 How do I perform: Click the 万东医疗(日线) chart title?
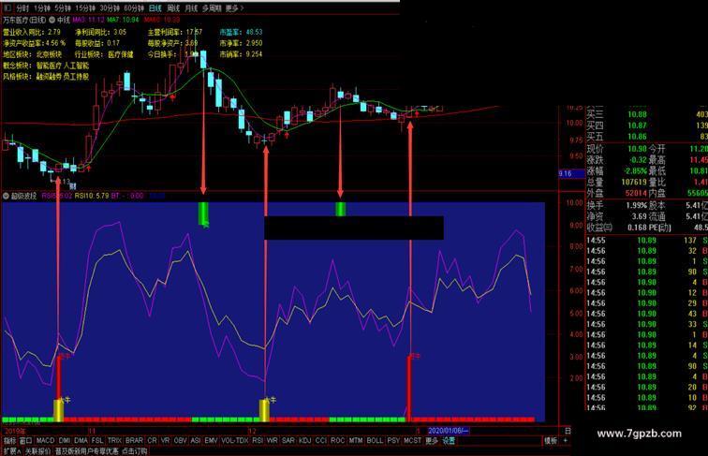pos(24,20)
